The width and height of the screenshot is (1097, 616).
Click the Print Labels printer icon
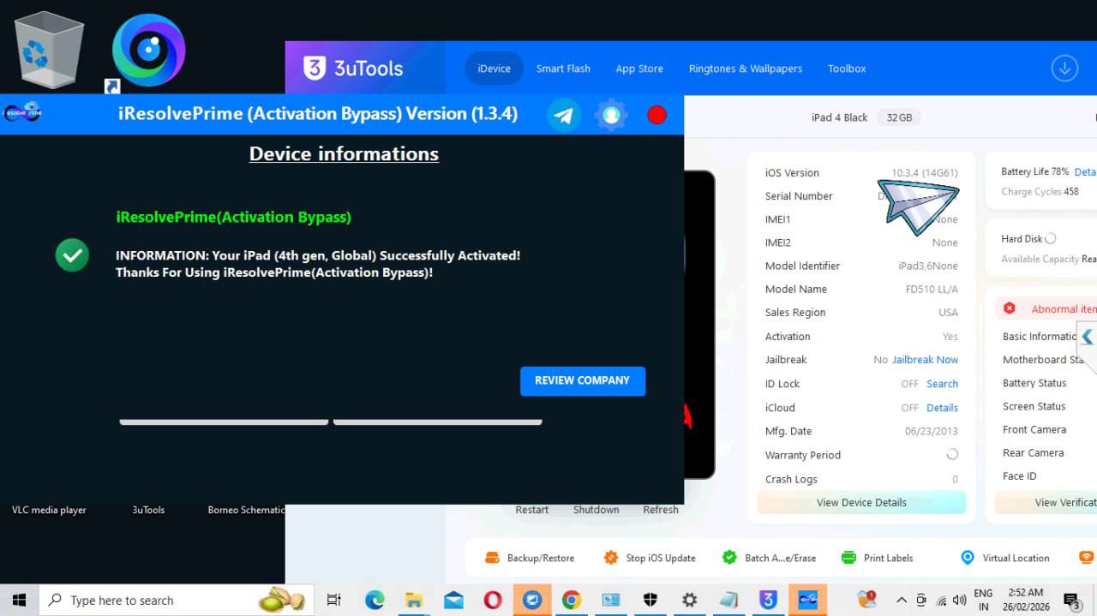[x=848, y=558]
